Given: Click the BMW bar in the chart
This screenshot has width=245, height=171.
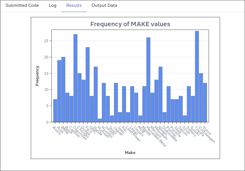Looking at the screenshot, I should 63,89.
